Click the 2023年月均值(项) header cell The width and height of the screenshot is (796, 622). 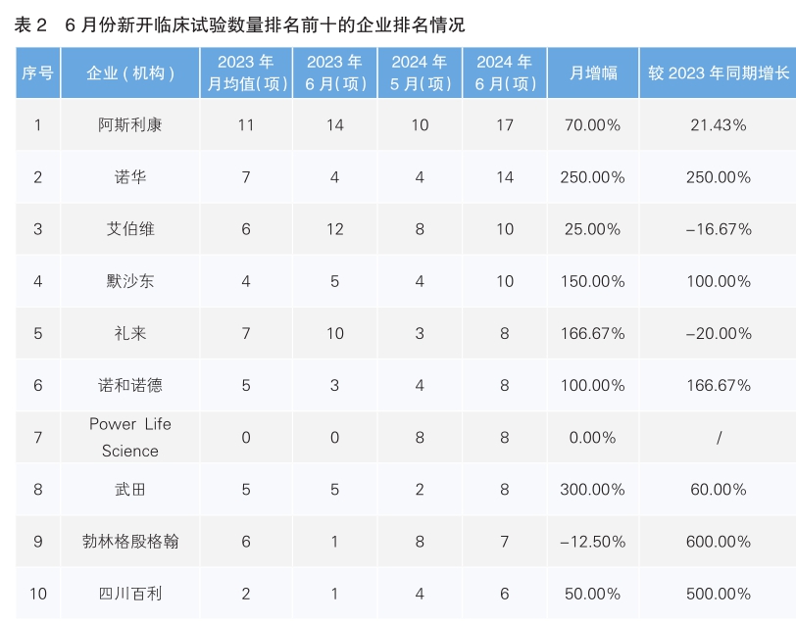coord(245,72)
